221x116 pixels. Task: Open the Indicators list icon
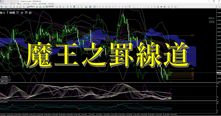tap(86, 7)
